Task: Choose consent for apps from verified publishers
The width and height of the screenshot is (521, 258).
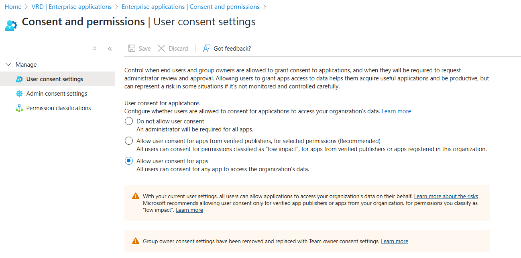Action: (129, 141)
